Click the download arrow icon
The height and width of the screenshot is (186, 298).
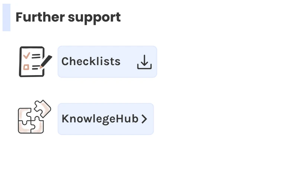[x=145, y=62]
